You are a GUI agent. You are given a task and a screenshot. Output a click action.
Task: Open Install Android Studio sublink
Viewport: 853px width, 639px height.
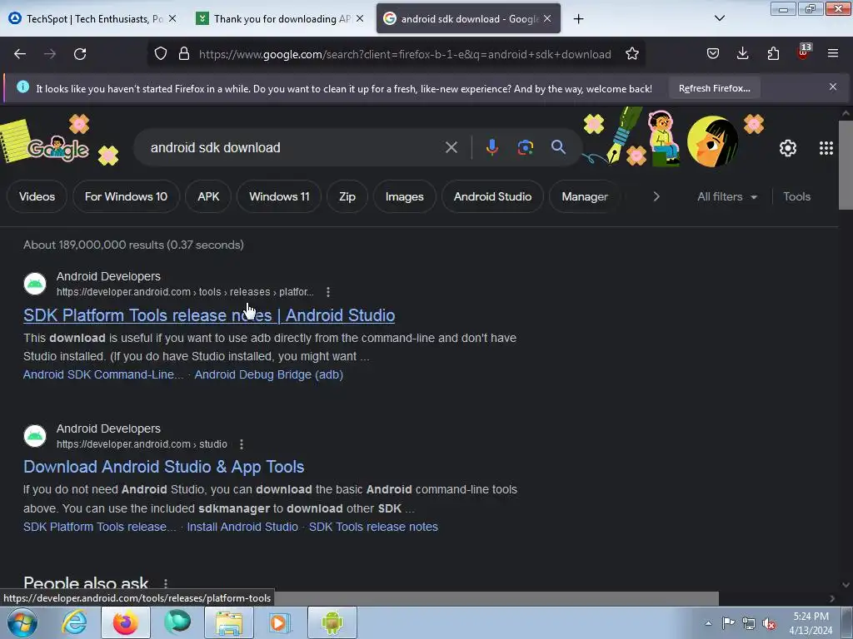click(x=242, y=527)
